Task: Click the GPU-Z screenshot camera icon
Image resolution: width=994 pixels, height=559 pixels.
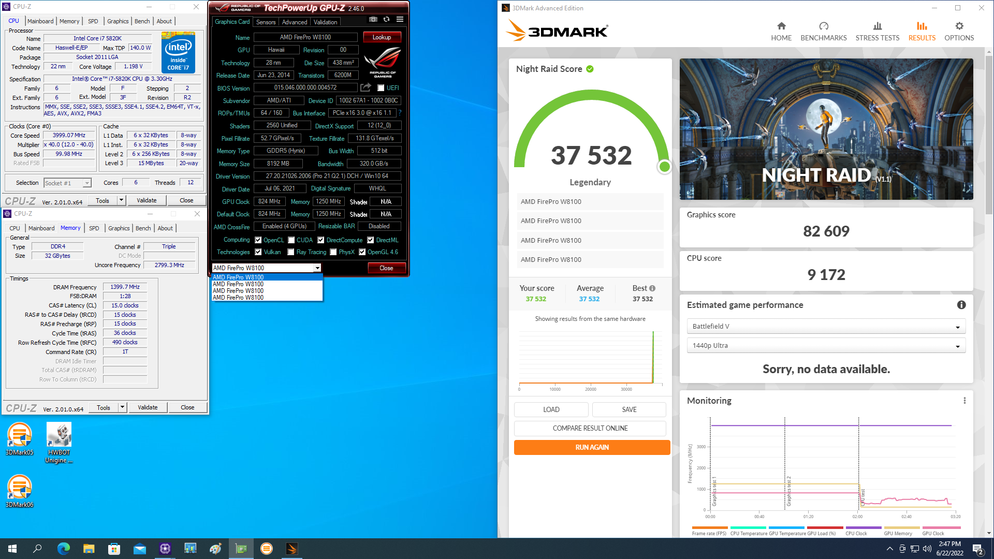Action: point(373,20)
